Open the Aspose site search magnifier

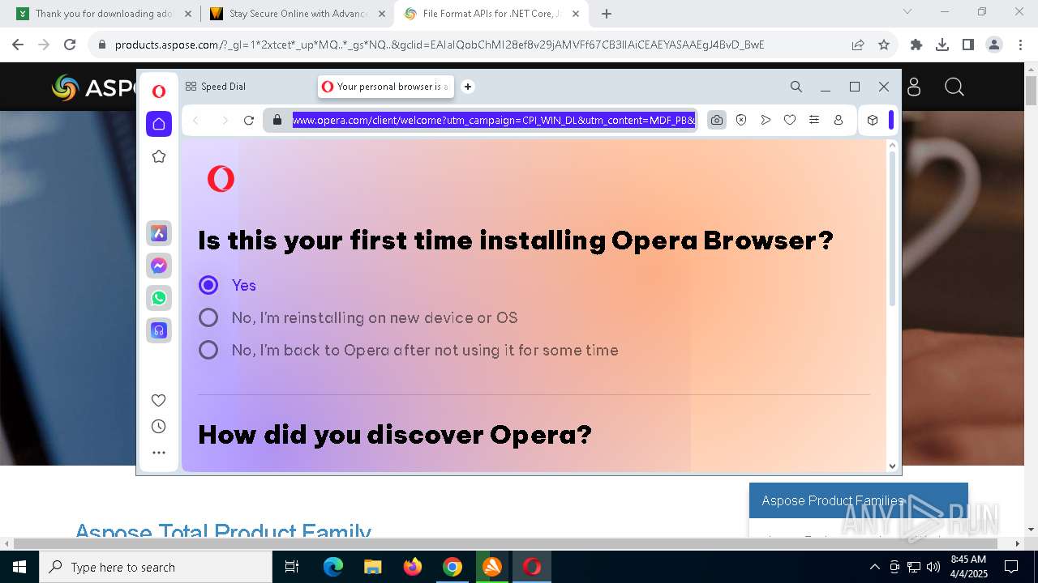(x=954, y=87)
